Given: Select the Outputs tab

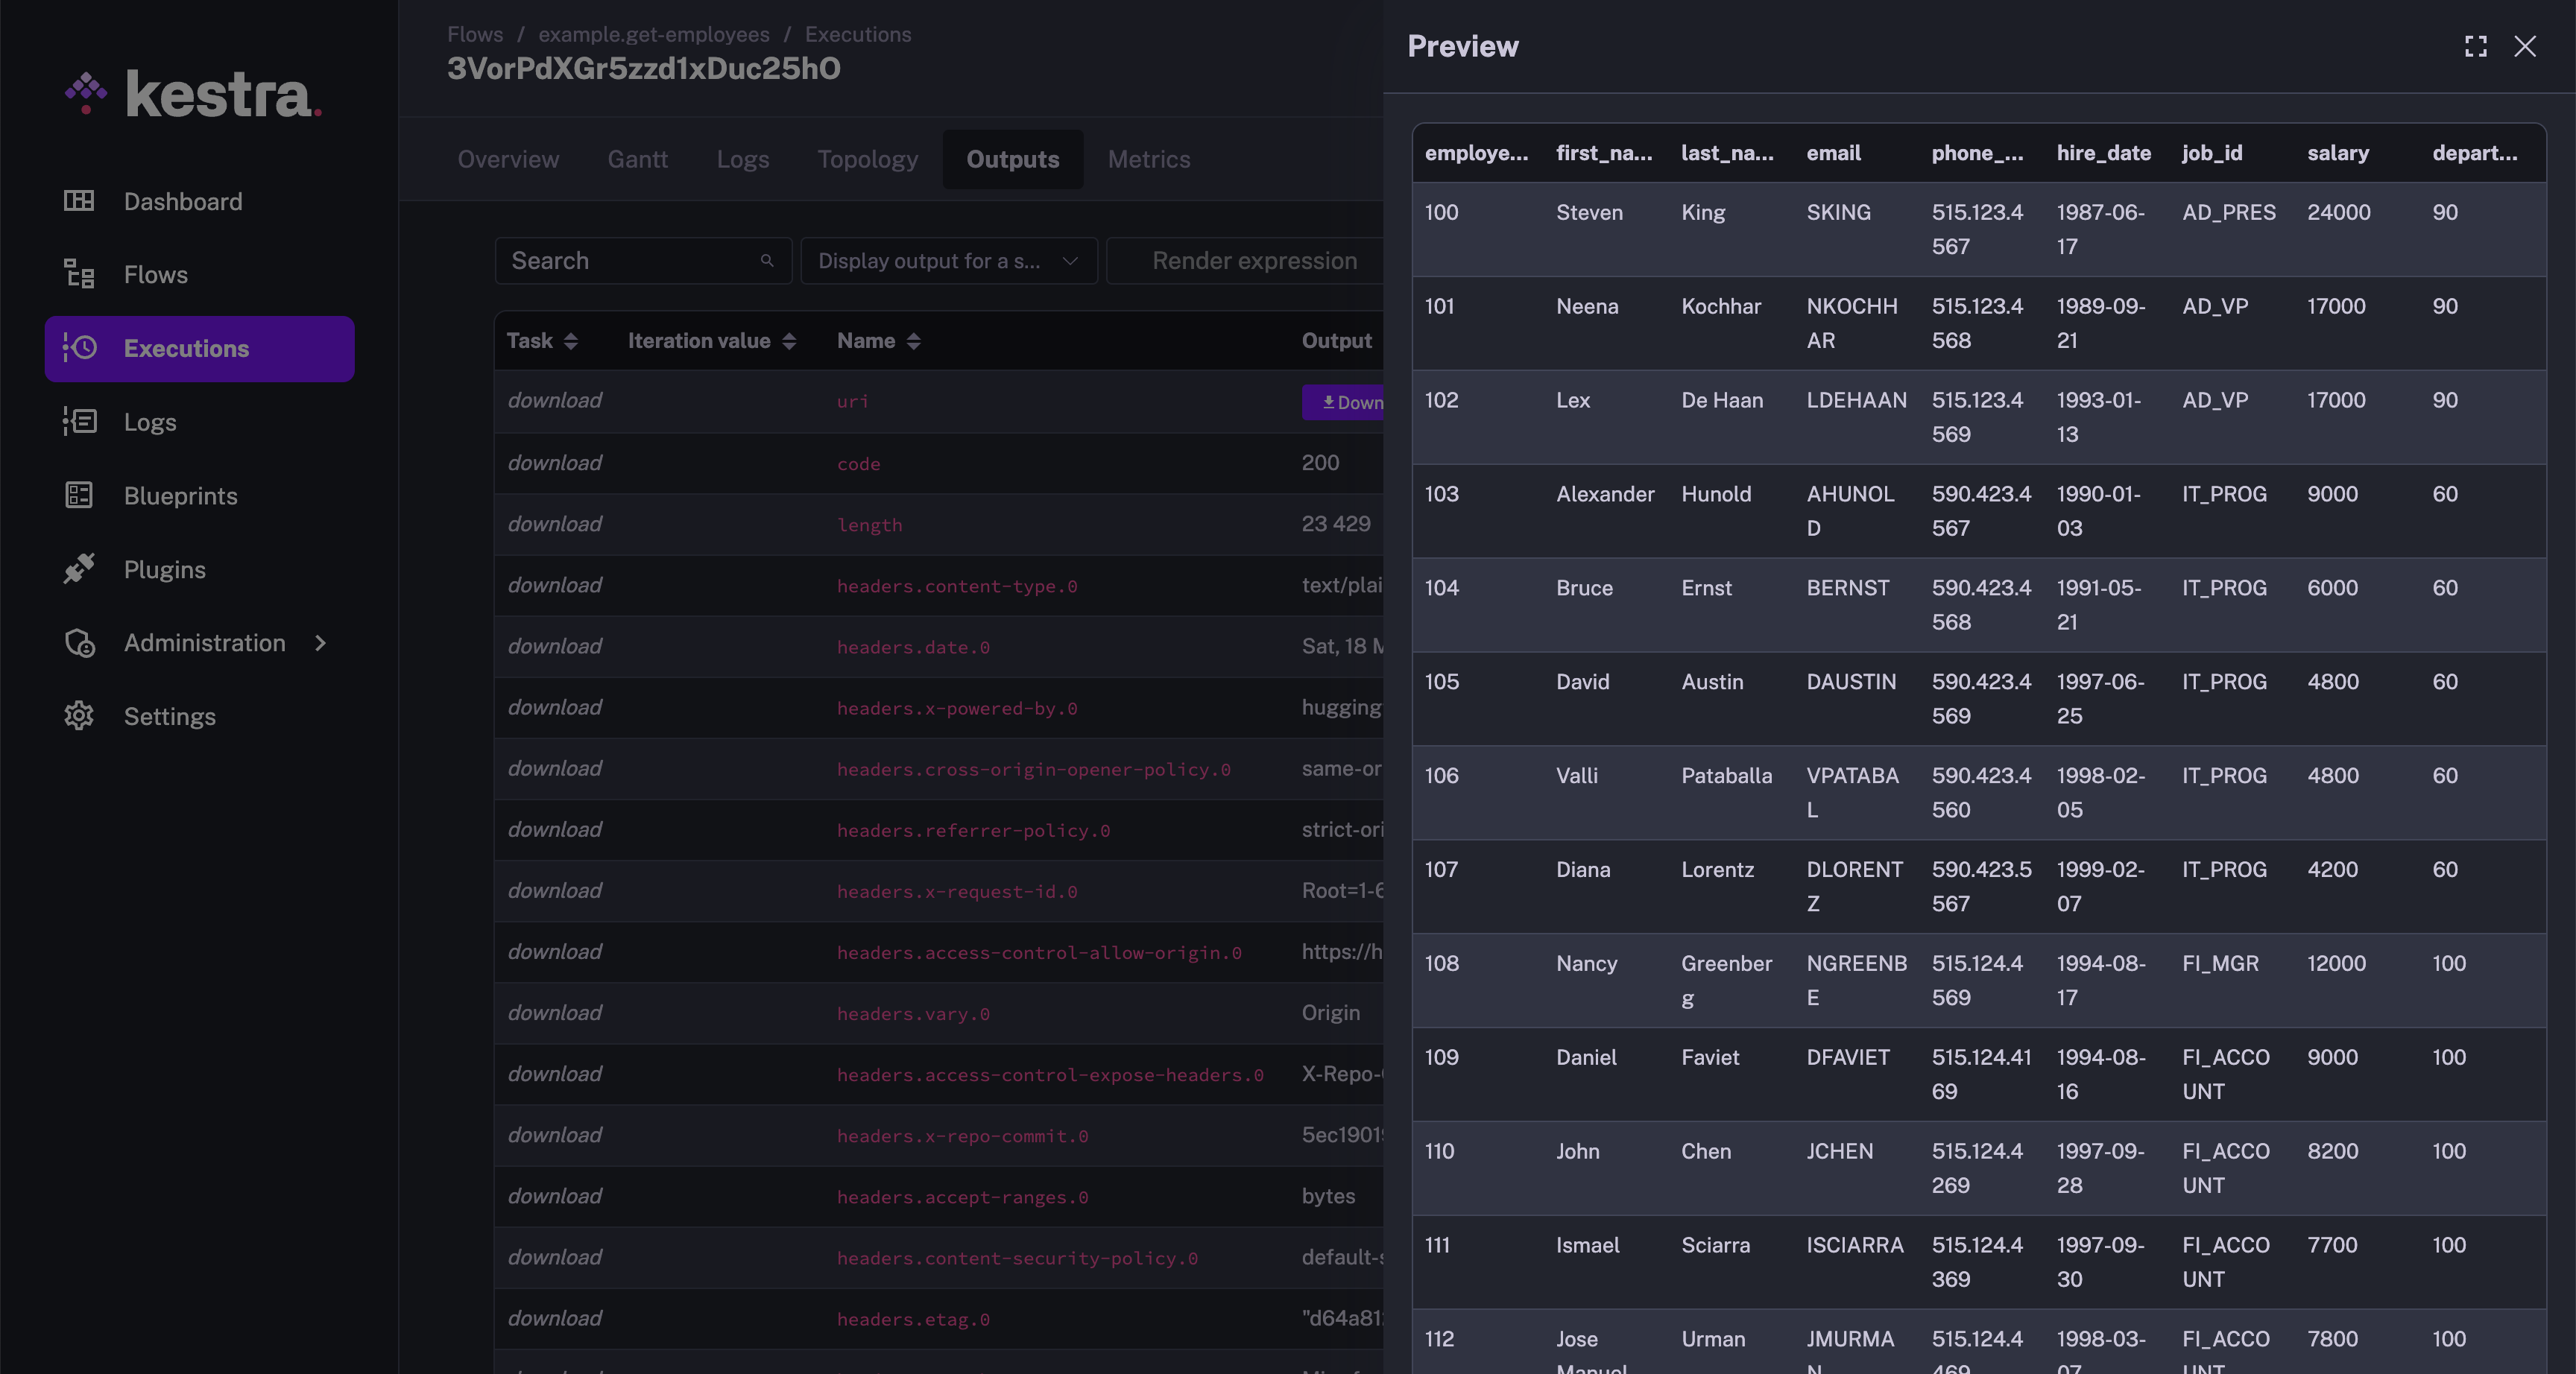Looking at the screenshot, I should coord(1013,159).
